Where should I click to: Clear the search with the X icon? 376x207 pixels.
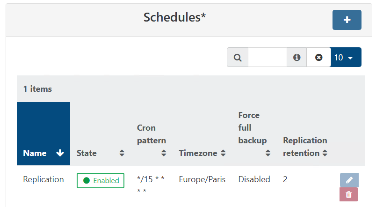318,57
